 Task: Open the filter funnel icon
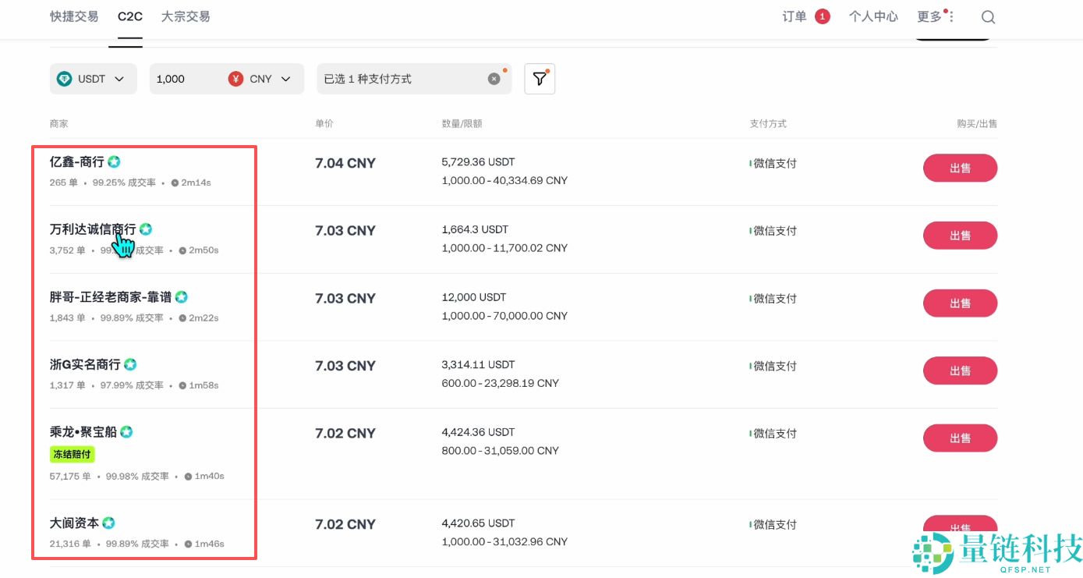(540, 79)
